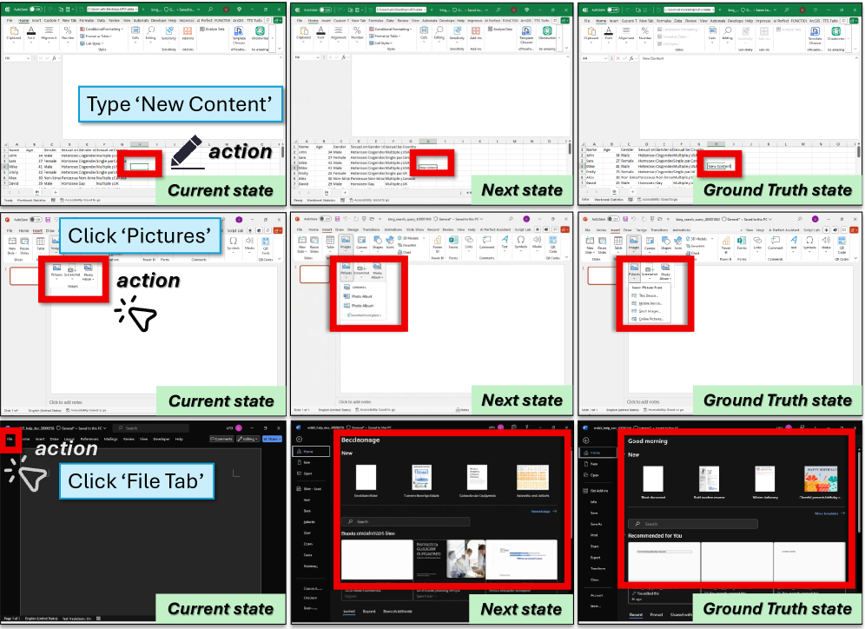Click Share button in Word Current state window
This screenshot has width=865, height=629.
pos(272,439)
